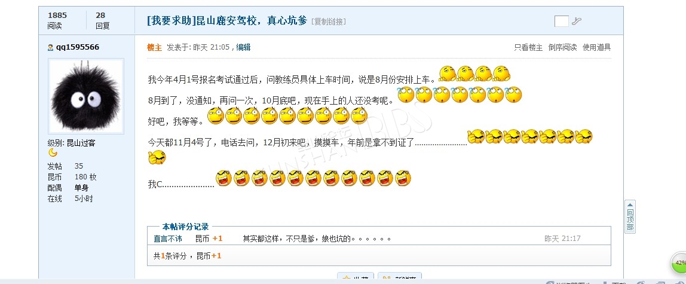Open 使用道具 tools menu
The width and height of the screenshot is (686, 284).
point(597,47)
